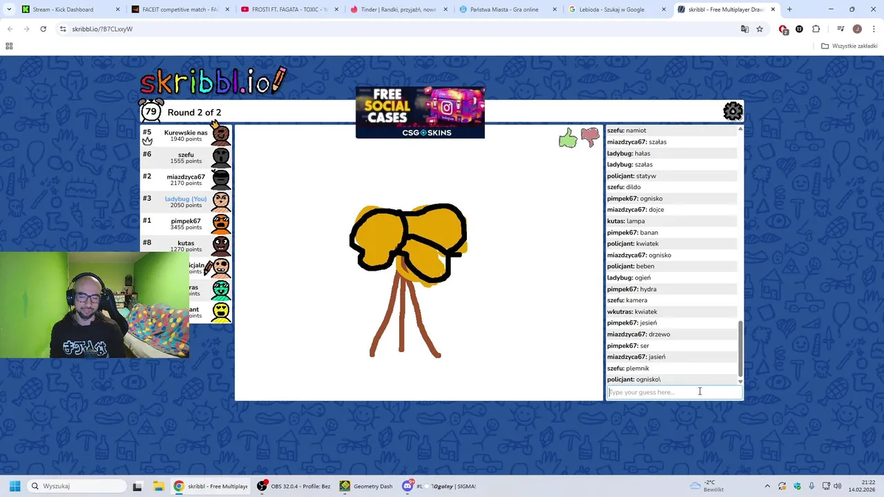
Task: Click microphone icon in system tray
Action: pos(811,486)
